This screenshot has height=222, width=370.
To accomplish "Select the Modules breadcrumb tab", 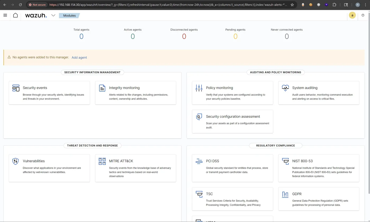I will coord(70,16).
